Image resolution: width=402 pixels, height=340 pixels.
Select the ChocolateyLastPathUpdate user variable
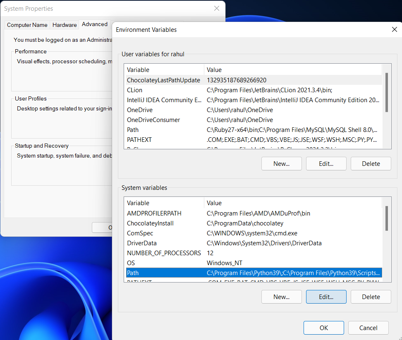tap(163, 80)
